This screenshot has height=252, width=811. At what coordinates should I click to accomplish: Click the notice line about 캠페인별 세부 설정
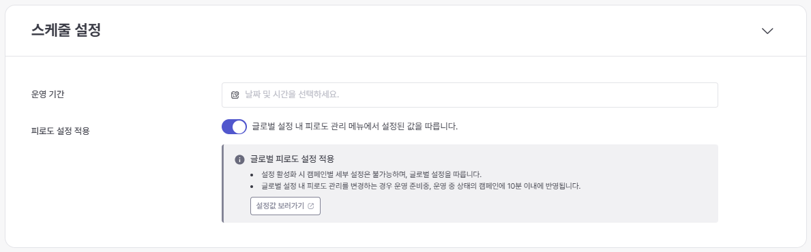point(371,174)
